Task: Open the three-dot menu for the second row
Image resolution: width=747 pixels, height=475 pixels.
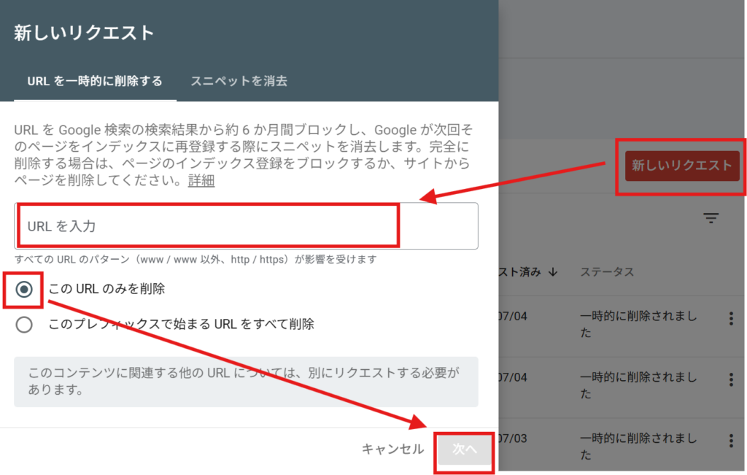Action: click(731, 379)
